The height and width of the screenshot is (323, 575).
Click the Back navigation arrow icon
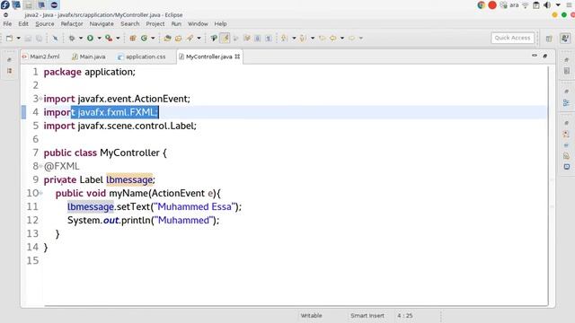pyautogui.click(x=333, y=38)
